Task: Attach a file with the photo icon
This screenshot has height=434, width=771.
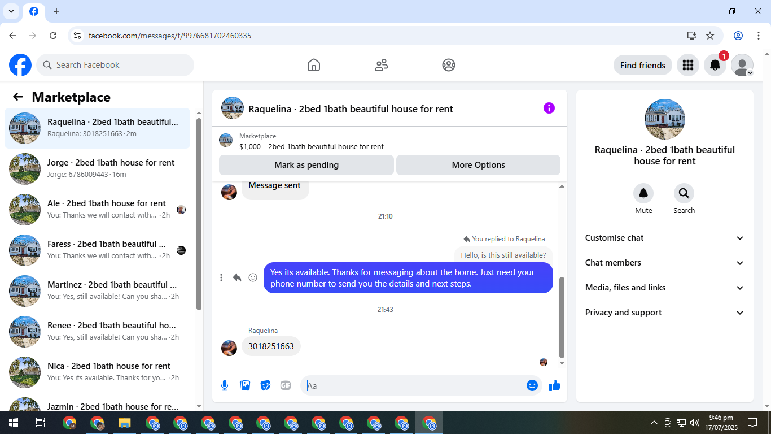Action: tap(245, 385)
